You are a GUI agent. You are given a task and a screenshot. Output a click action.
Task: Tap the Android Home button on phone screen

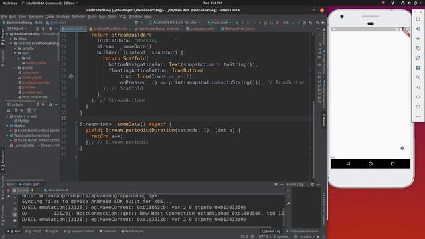coord(371,164)
